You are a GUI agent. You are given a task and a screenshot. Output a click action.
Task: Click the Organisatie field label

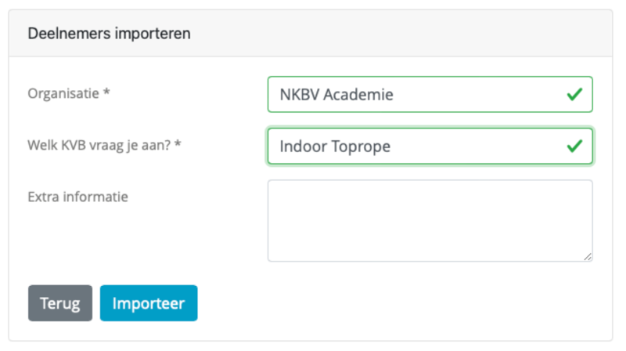pyautogui.click(x=64, y=93)
